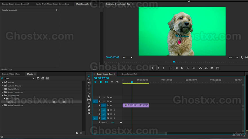
Task: Select the Track Select Backward tool
Action: point(89,83)
